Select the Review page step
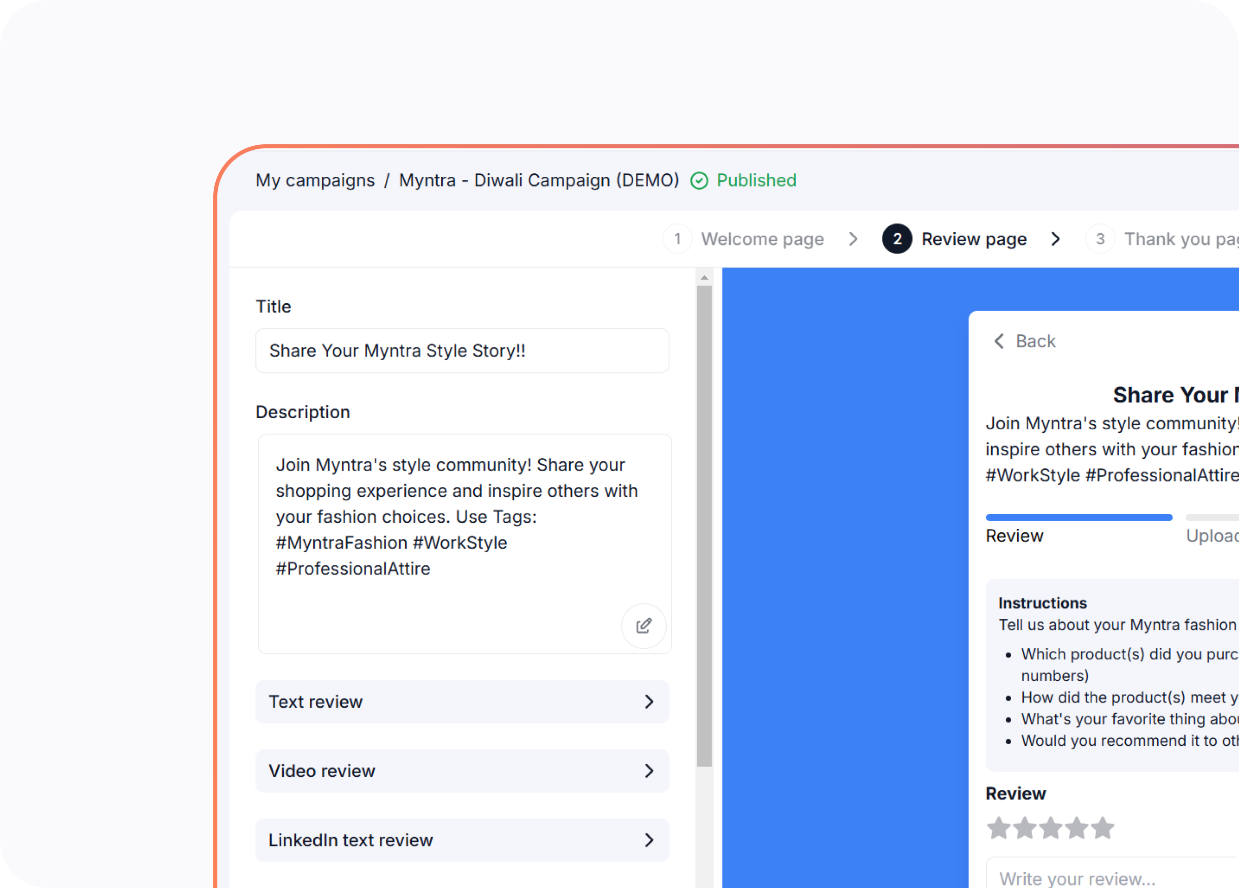This screenshot has height=888, width=1239. tap(973, 239)
